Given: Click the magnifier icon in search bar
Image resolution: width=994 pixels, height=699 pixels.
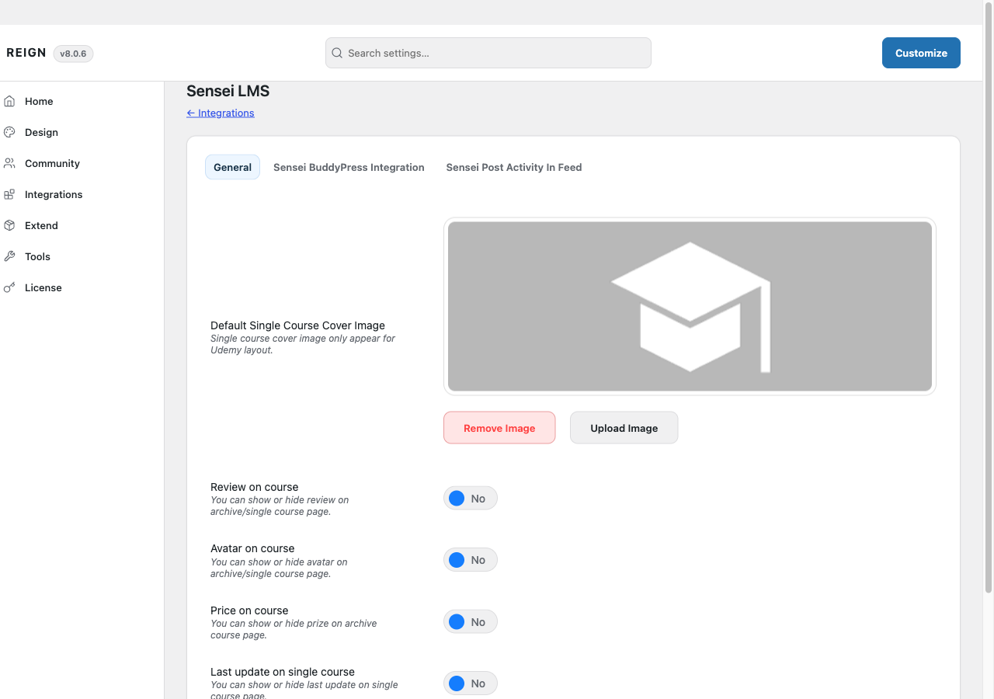Looking at the screenshot, I should 337,53.
